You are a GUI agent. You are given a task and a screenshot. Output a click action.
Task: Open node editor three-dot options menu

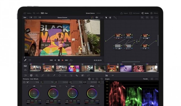coord(157,17)
